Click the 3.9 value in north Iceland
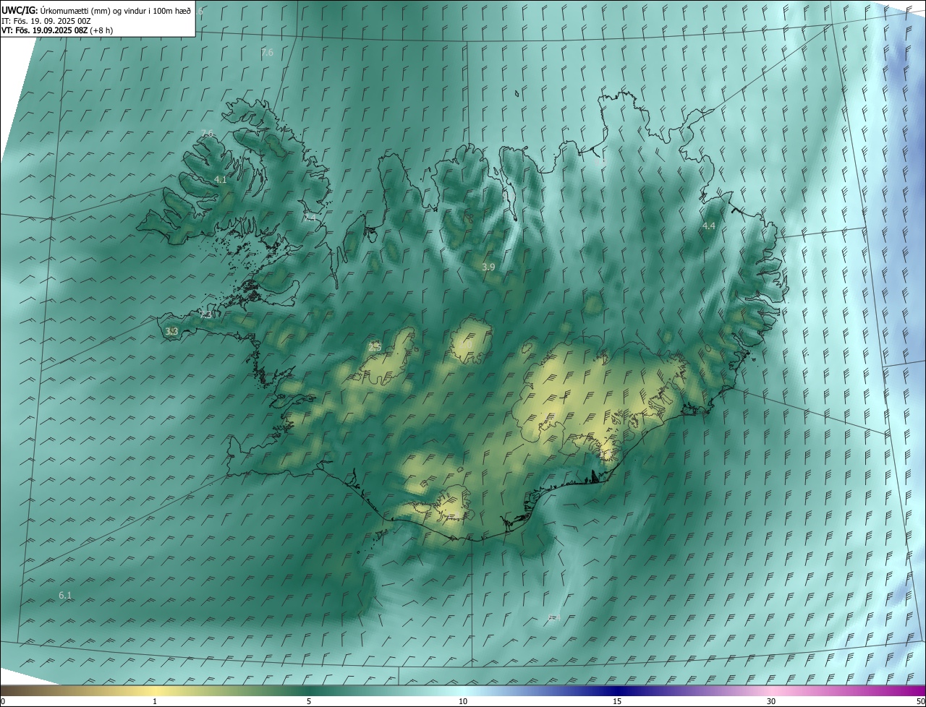 [x=488, y=267]
